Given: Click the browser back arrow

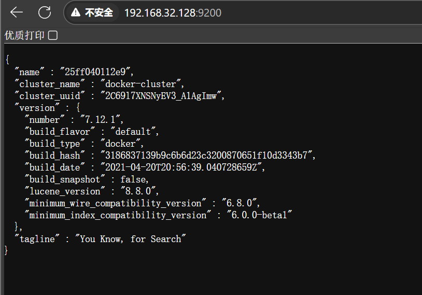Looking at the screenshot, I should pyautogui.click(x=17, y=12).
